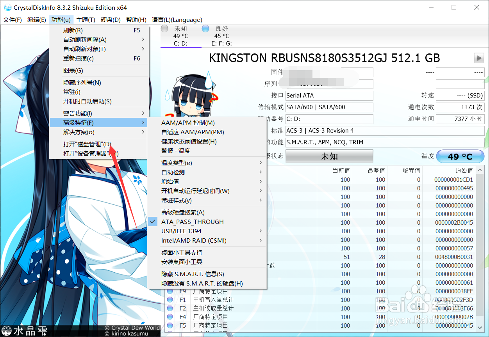Expand 自动检测 submenu
489x337 pixels.
[x=207, y=172]
